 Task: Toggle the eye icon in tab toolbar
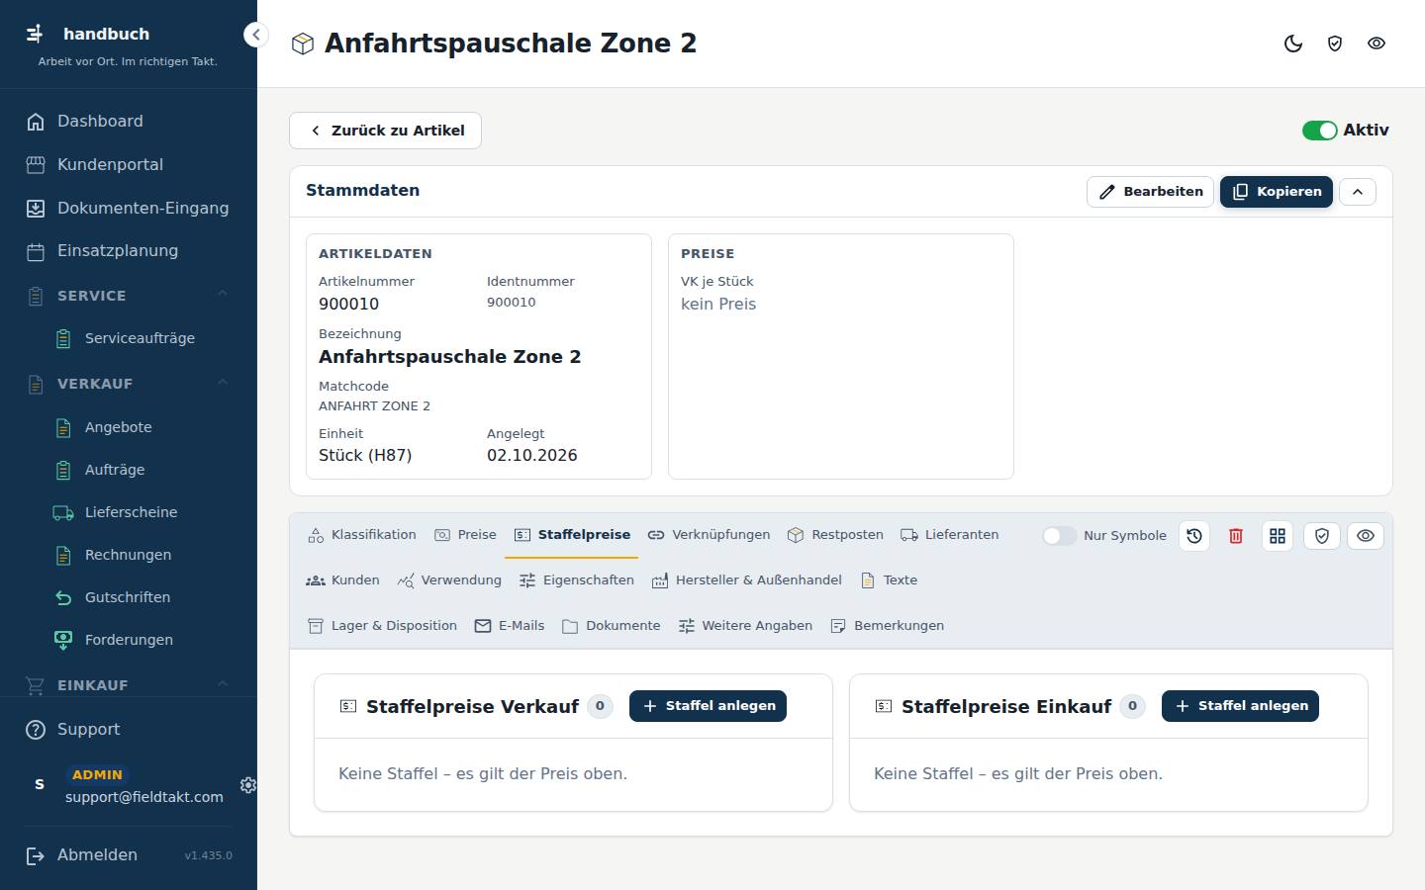pyautogui.click(x=1366, y=536)
